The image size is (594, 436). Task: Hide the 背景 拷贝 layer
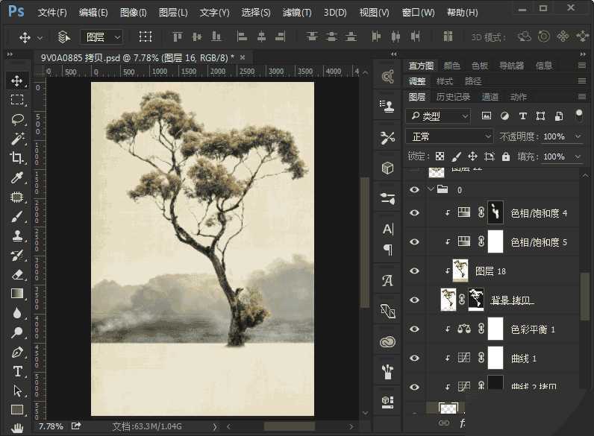click(x=415, y=300)
